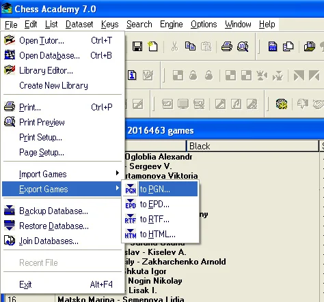This screenshot has width=324, height=302.
Task: Select the Sergeev V. game row
Action: tap(150, 166)
